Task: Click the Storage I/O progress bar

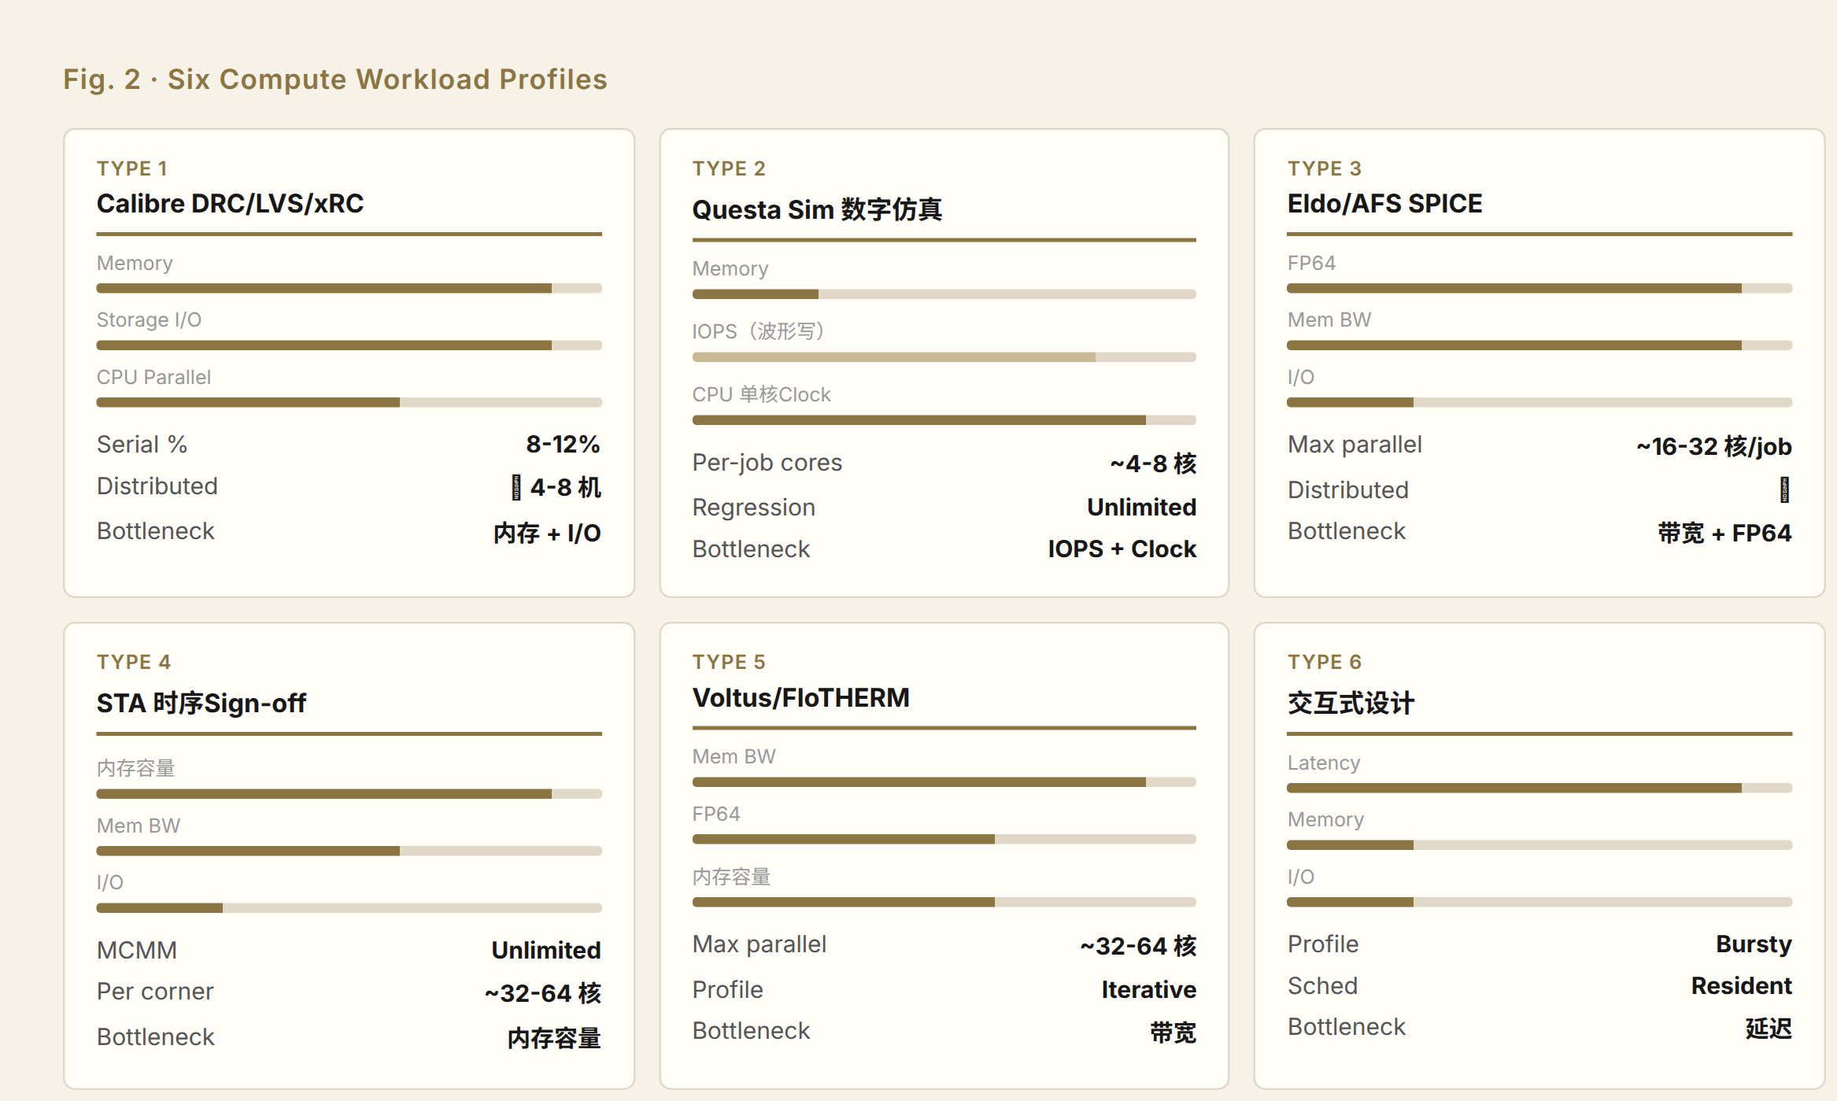Action: (349, 345)
